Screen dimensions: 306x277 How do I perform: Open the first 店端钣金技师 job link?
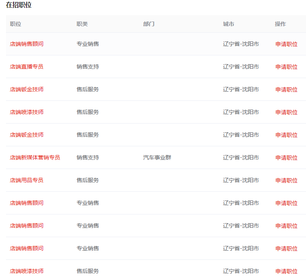(x=27, y=89)
